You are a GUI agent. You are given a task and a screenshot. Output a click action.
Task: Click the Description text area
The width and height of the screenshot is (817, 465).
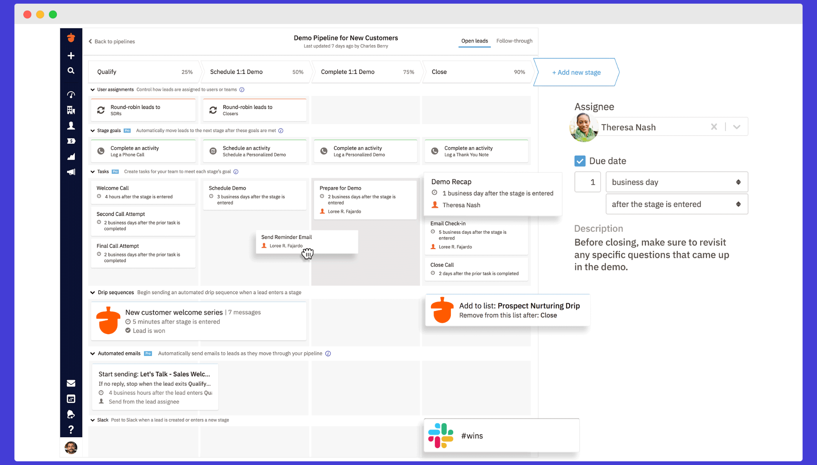(652, 255)
